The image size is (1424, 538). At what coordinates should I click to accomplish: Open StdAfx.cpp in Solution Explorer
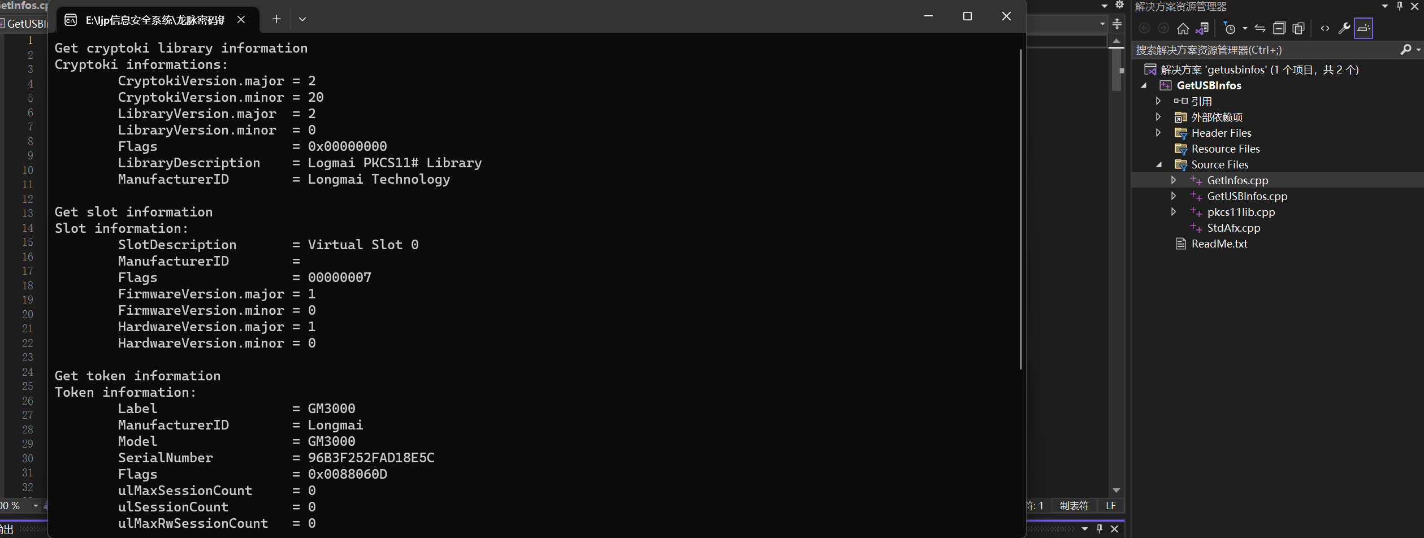pyautogui.click(x=1233, y=228)
